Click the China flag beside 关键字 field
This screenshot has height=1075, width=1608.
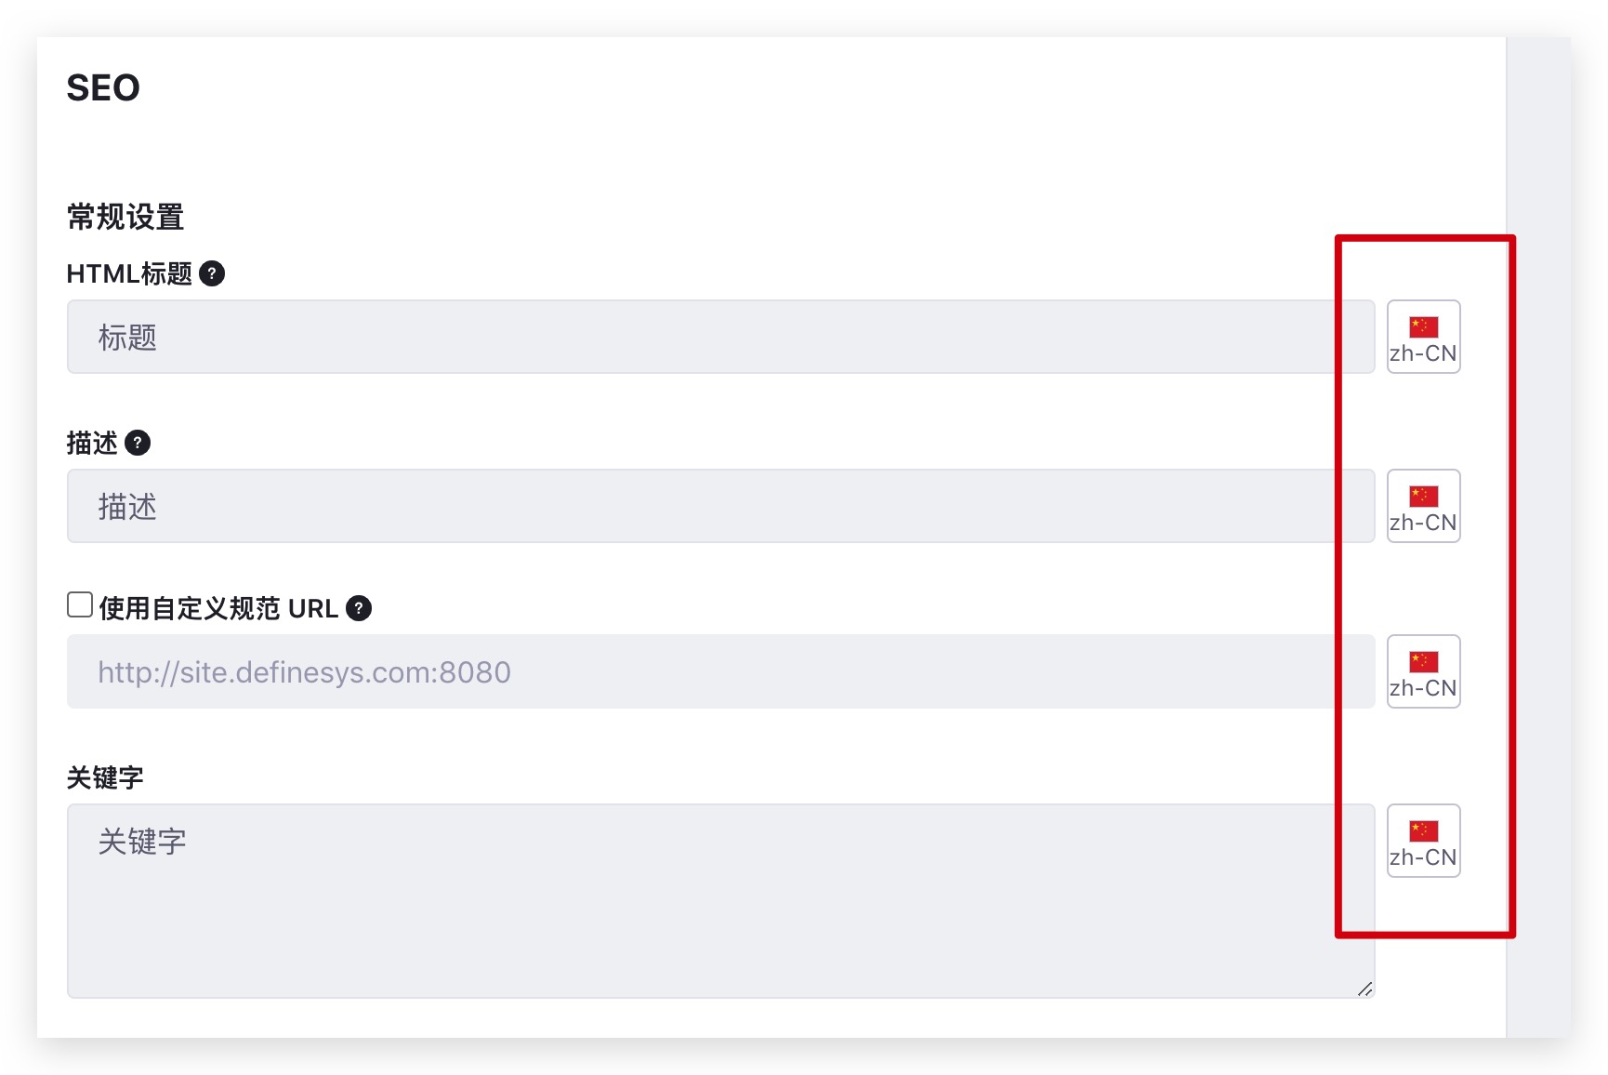pyautogui.click(x=1423, y=831)
